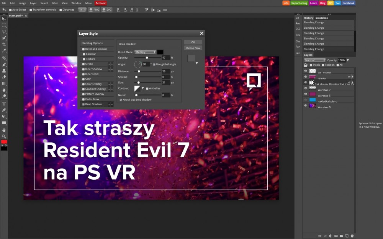
Task: Toggle Knock out drop shadow checkbox
Action: (x=121, y=100)
